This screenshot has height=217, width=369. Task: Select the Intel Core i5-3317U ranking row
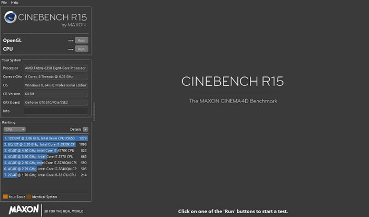click(46, 175)
